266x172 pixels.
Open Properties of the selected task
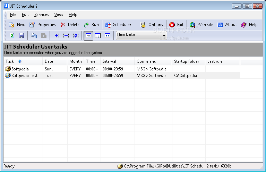[x=43, y=25]
